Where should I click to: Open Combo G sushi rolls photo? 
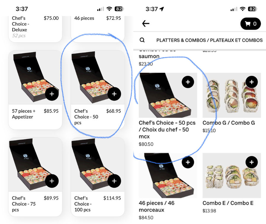click(231, 95)
